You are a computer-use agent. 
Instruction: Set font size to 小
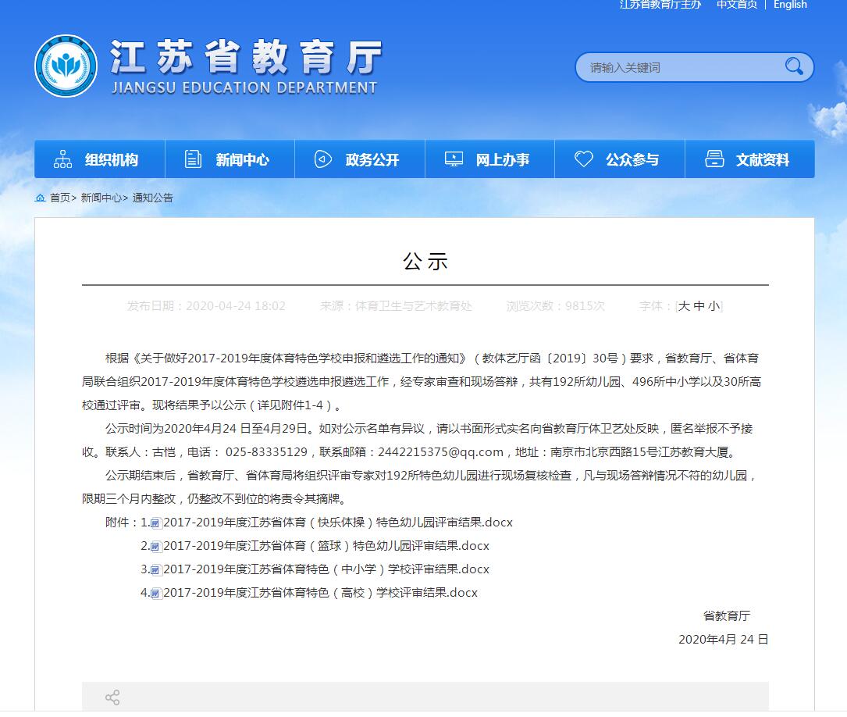click(x=714, y=306)
